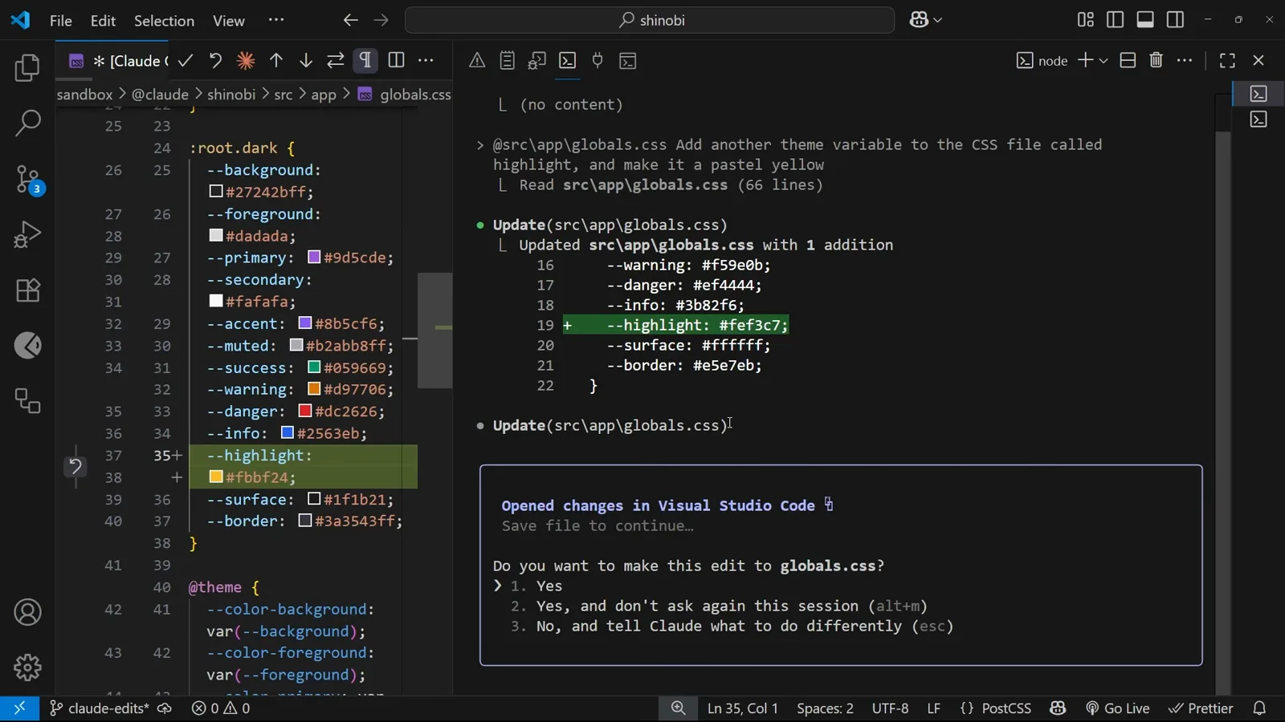Screen dimensions: 1285x722
Task: Go to previous change with up arrow
Action: tap(276, 60)
